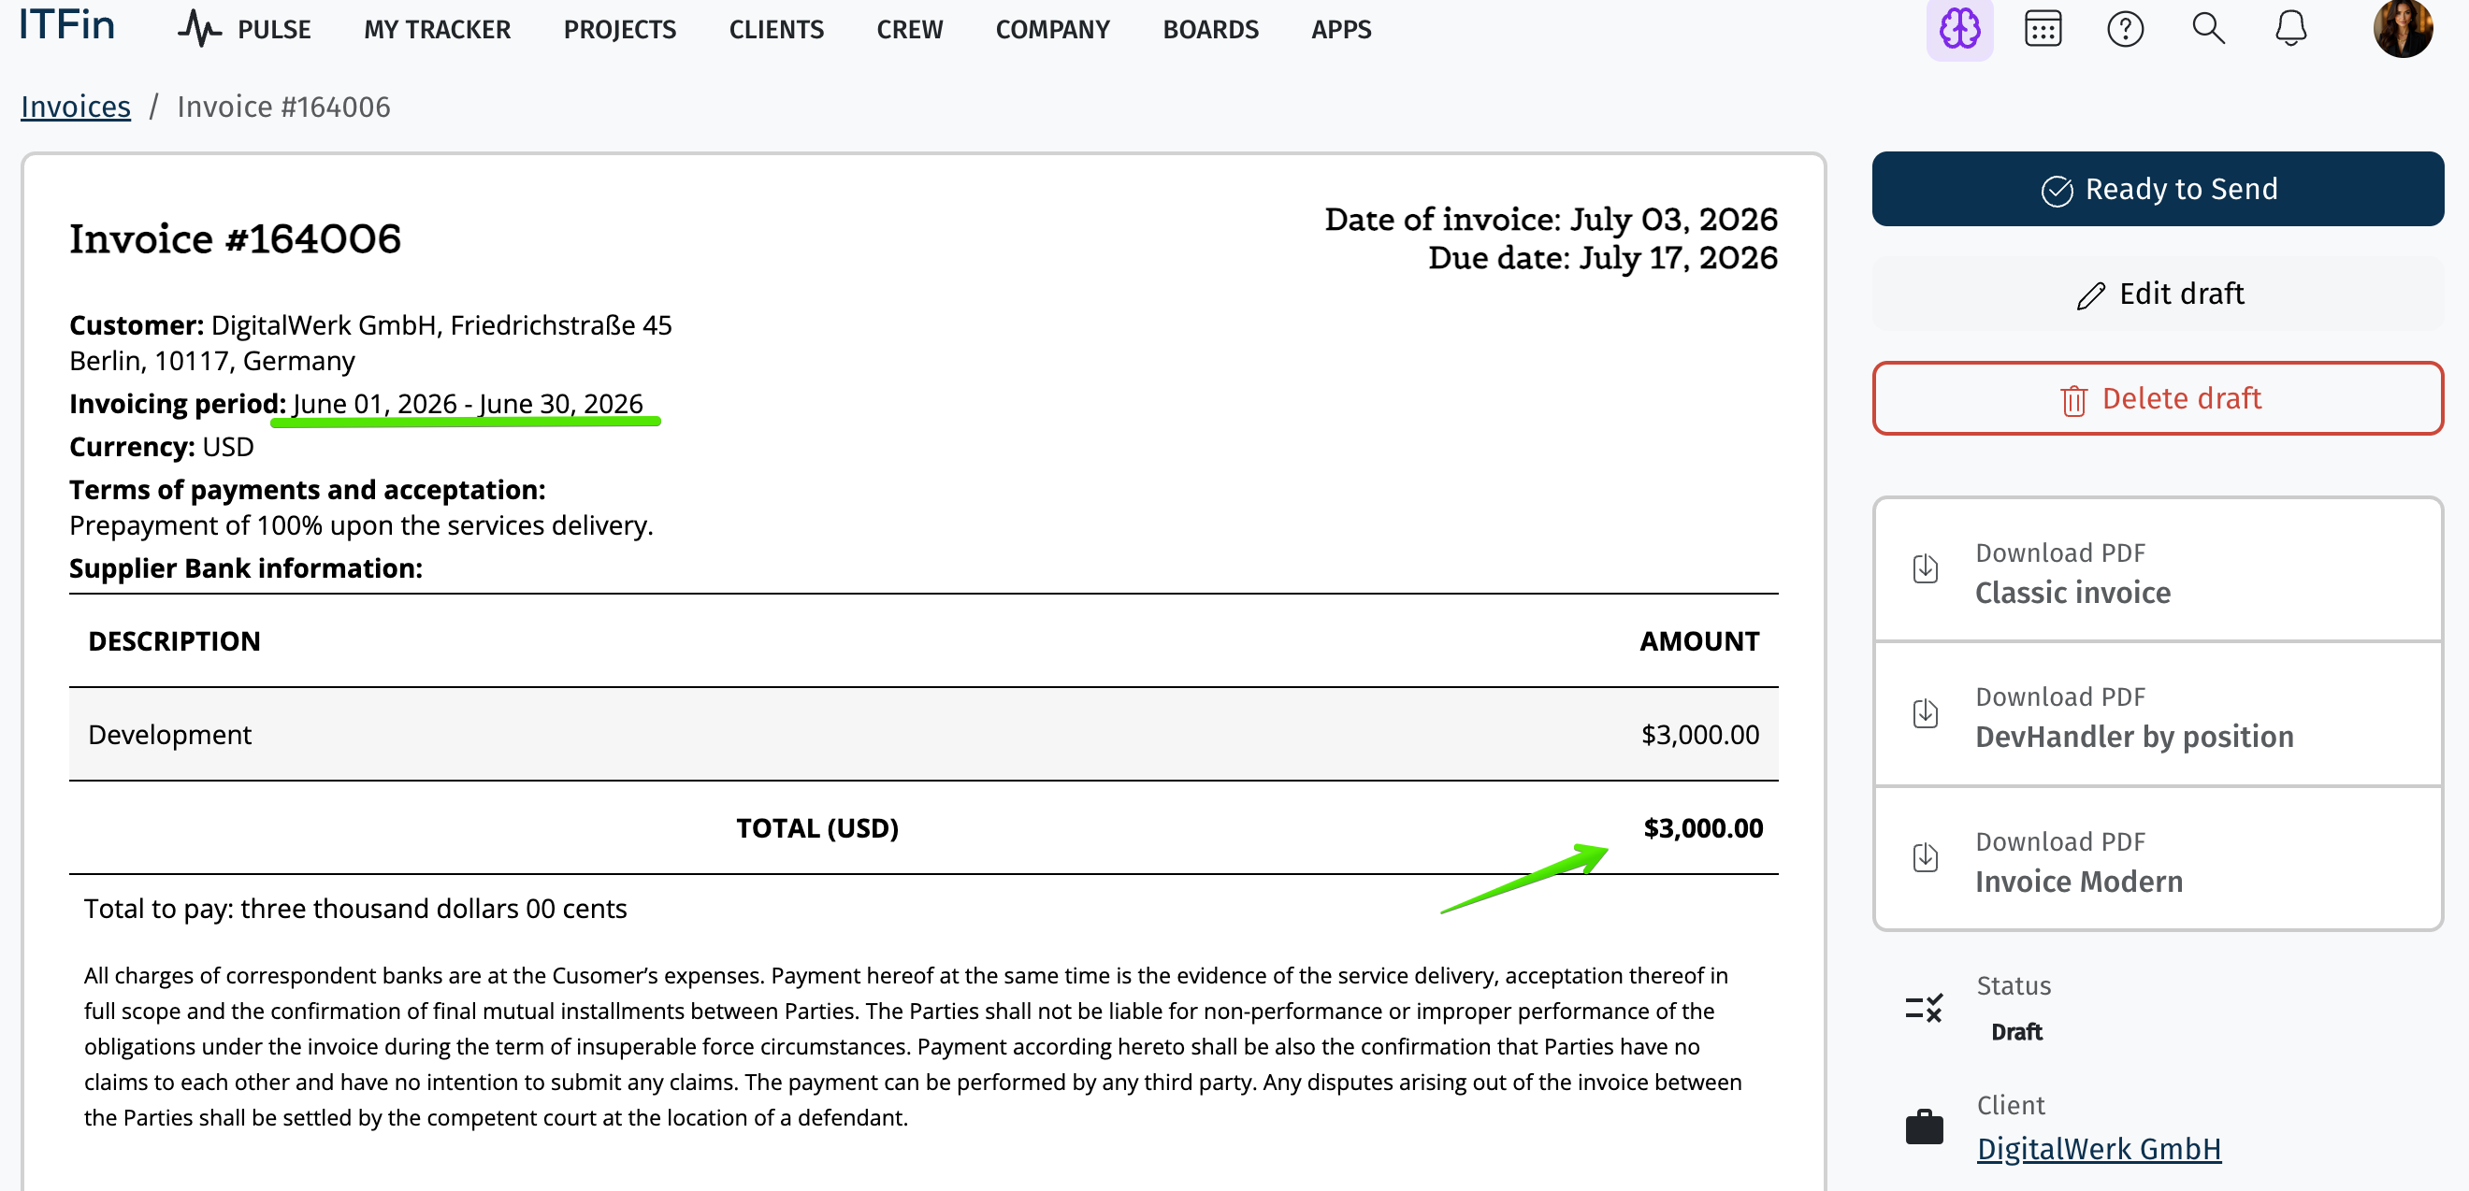Click the Classic invoice download icon
The width and height of the screenshot is (2469, 1191).
pyautogui.click(x=1925, y=568)
